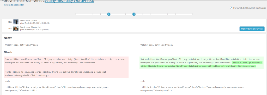267x95 pixels.
Task: Follow the 'Return to post editor' link
Action: click(13, 5)
